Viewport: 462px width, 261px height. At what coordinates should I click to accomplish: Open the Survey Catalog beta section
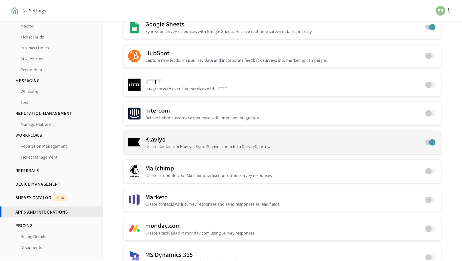point(33,198)
